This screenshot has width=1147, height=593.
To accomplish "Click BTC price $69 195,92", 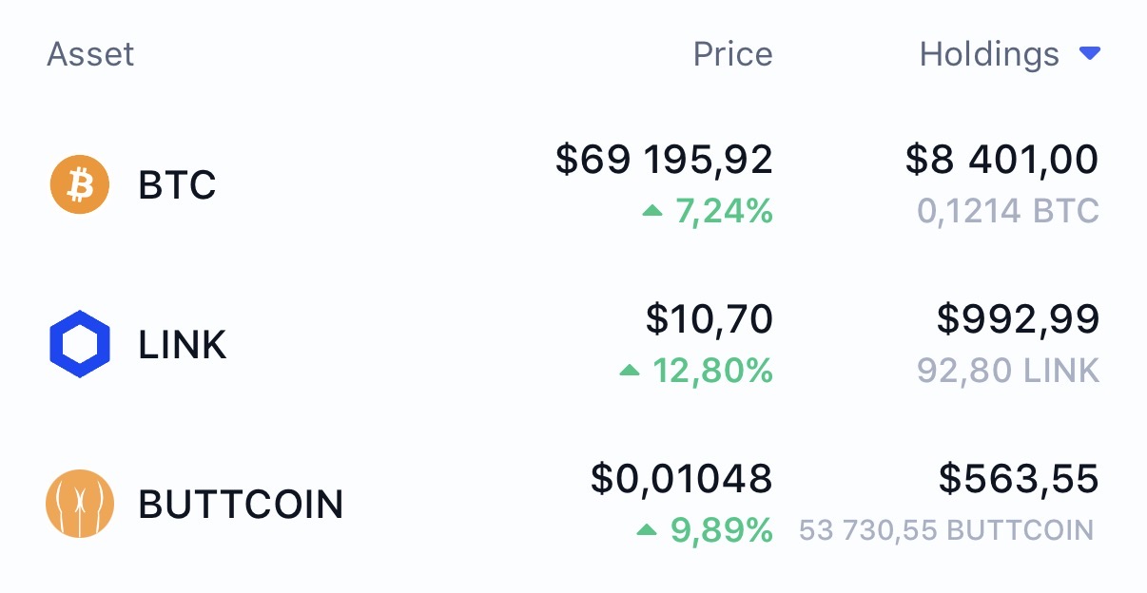I will tap(664, 160).
